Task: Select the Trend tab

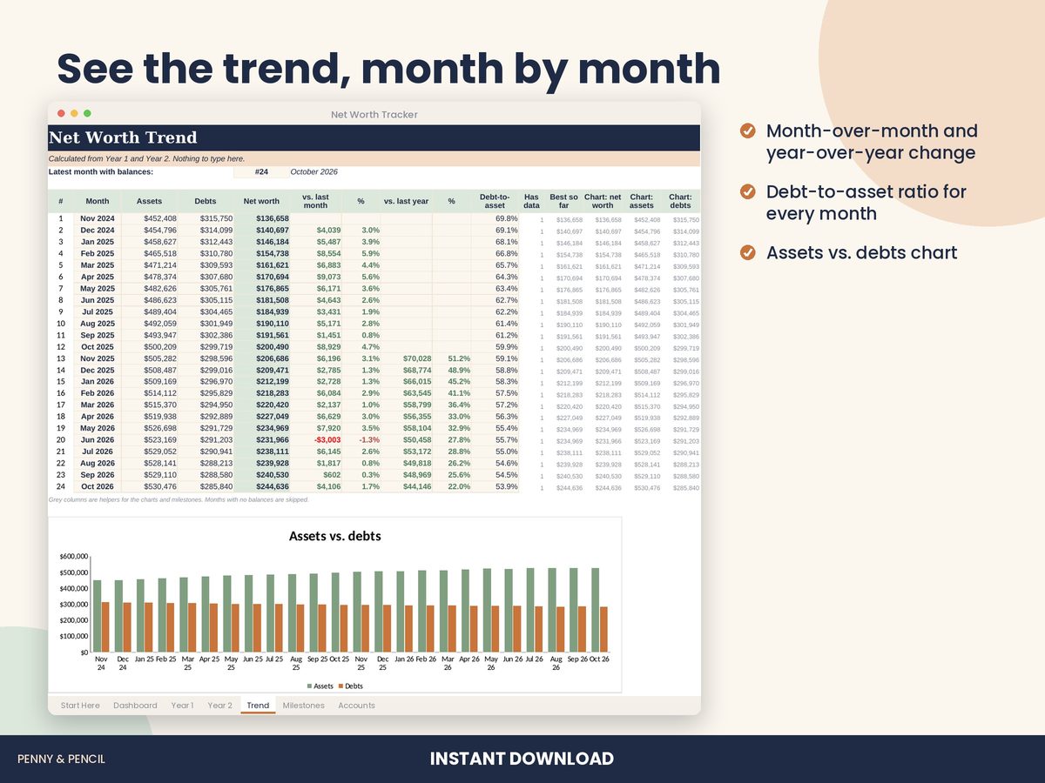Action: pyautogui.click(x=258, y=706)
